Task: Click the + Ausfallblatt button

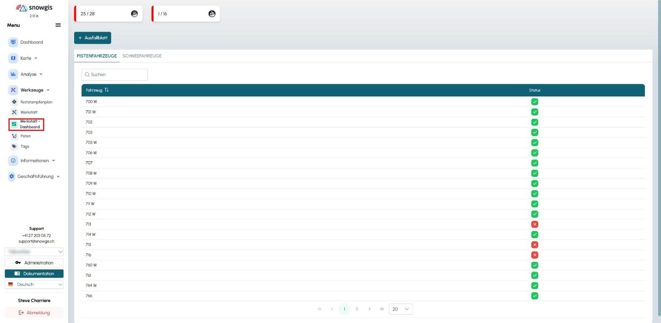Action: (x=93, y=37)
